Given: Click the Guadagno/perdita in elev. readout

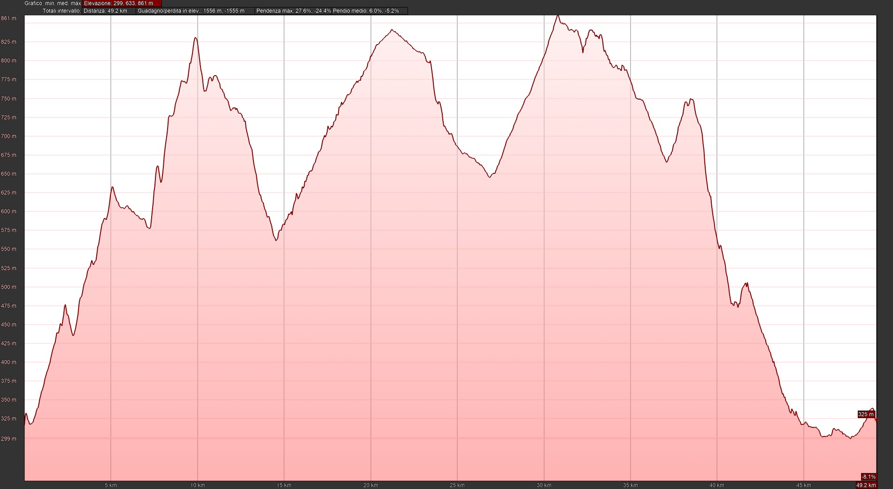Looking at the screenshot, I should pos(195,11).
